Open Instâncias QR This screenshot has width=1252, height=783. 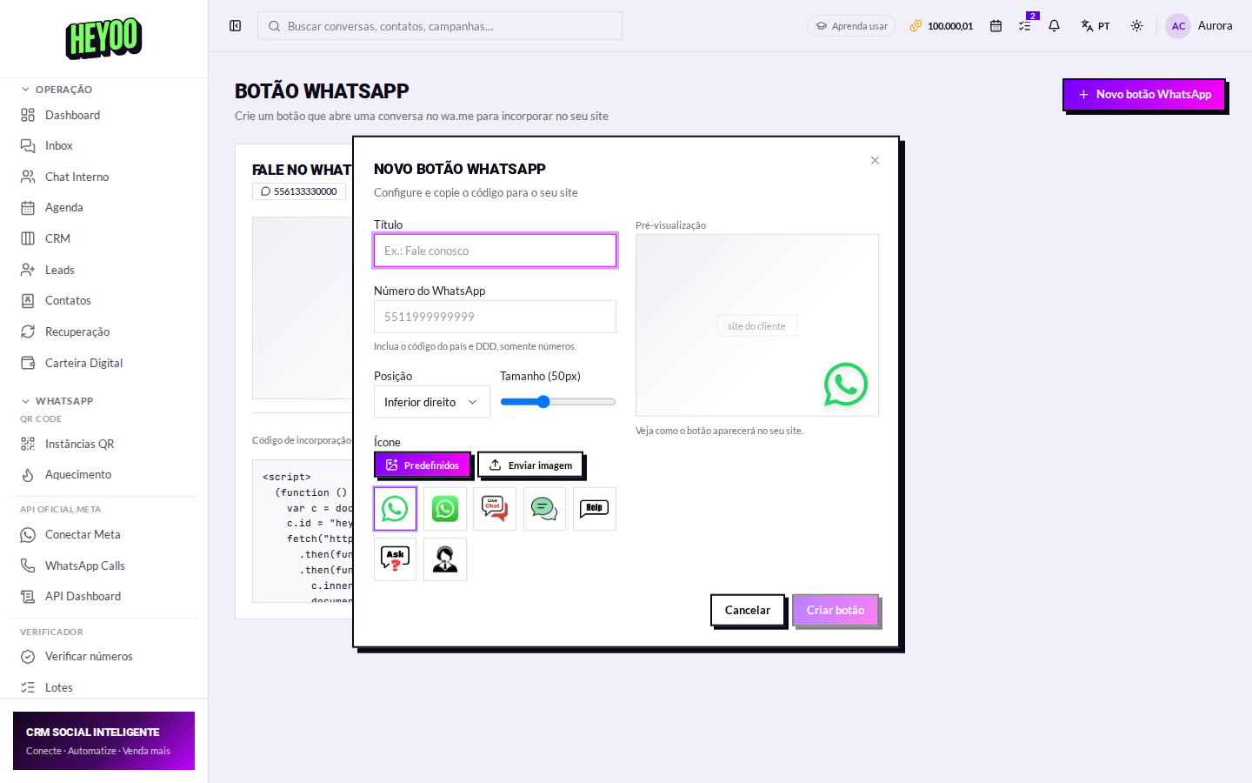[x=104, y=444]
